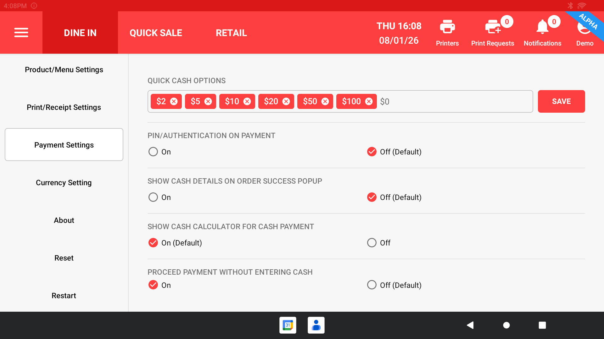Image resolution: width=604 pixels, height=339 pixels.
Task: Open Currency Setting in the sidebar
Action: point(64,182)
